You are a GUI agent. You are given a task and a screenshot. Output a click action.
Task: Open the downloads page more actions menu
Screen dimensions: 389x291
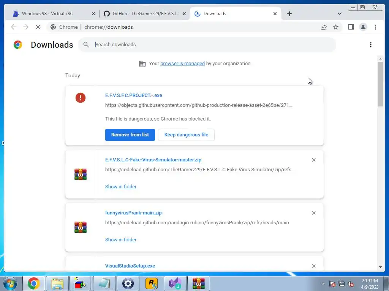point(371,45)
